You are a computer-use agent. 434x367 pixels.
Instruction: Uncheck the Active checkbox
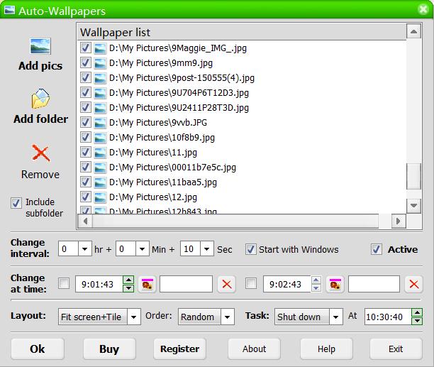pos(377,249)
